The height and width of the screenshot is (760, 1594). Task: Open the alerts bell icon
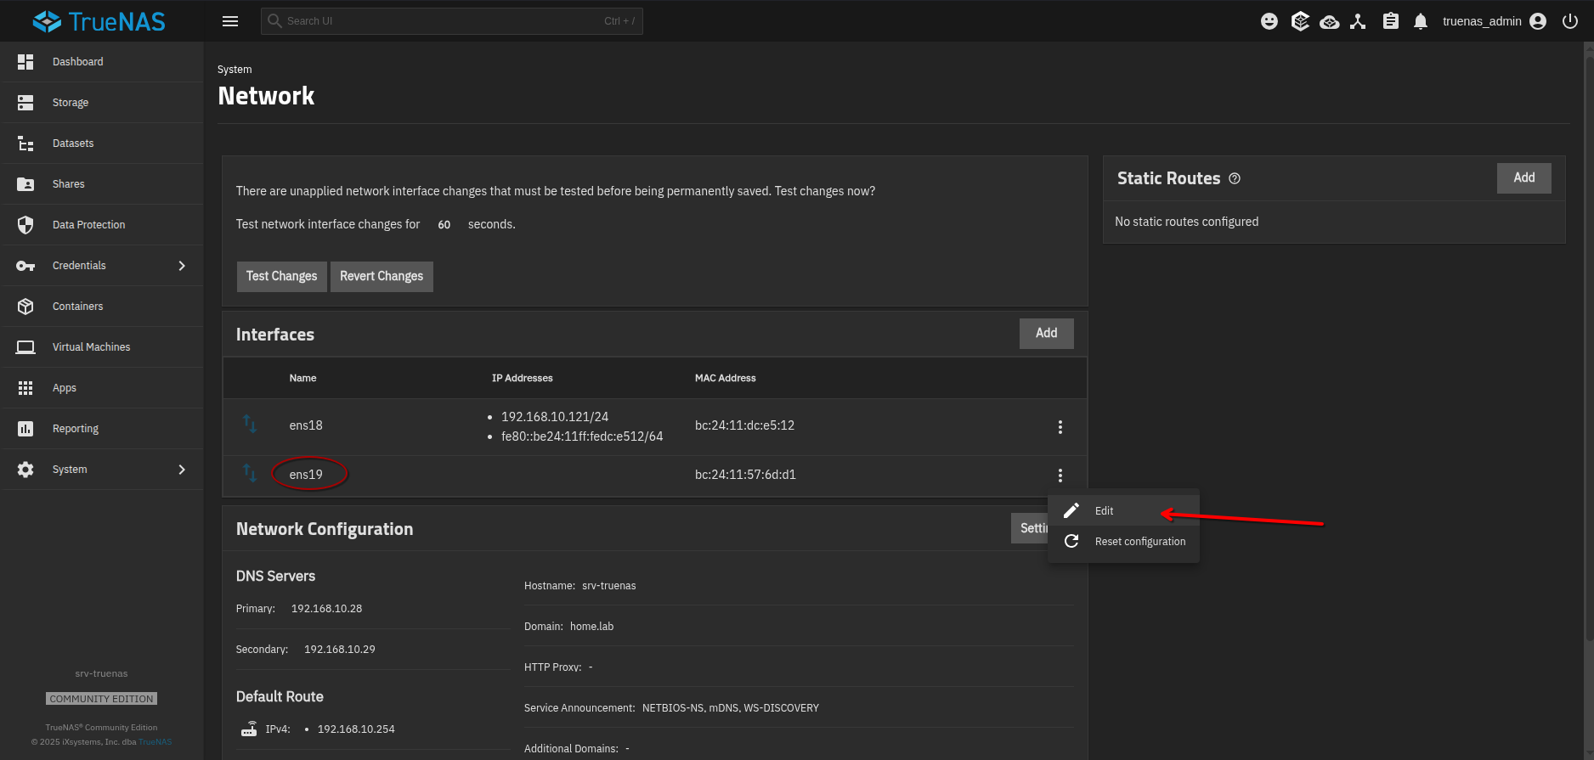[x=1421, y=21]
